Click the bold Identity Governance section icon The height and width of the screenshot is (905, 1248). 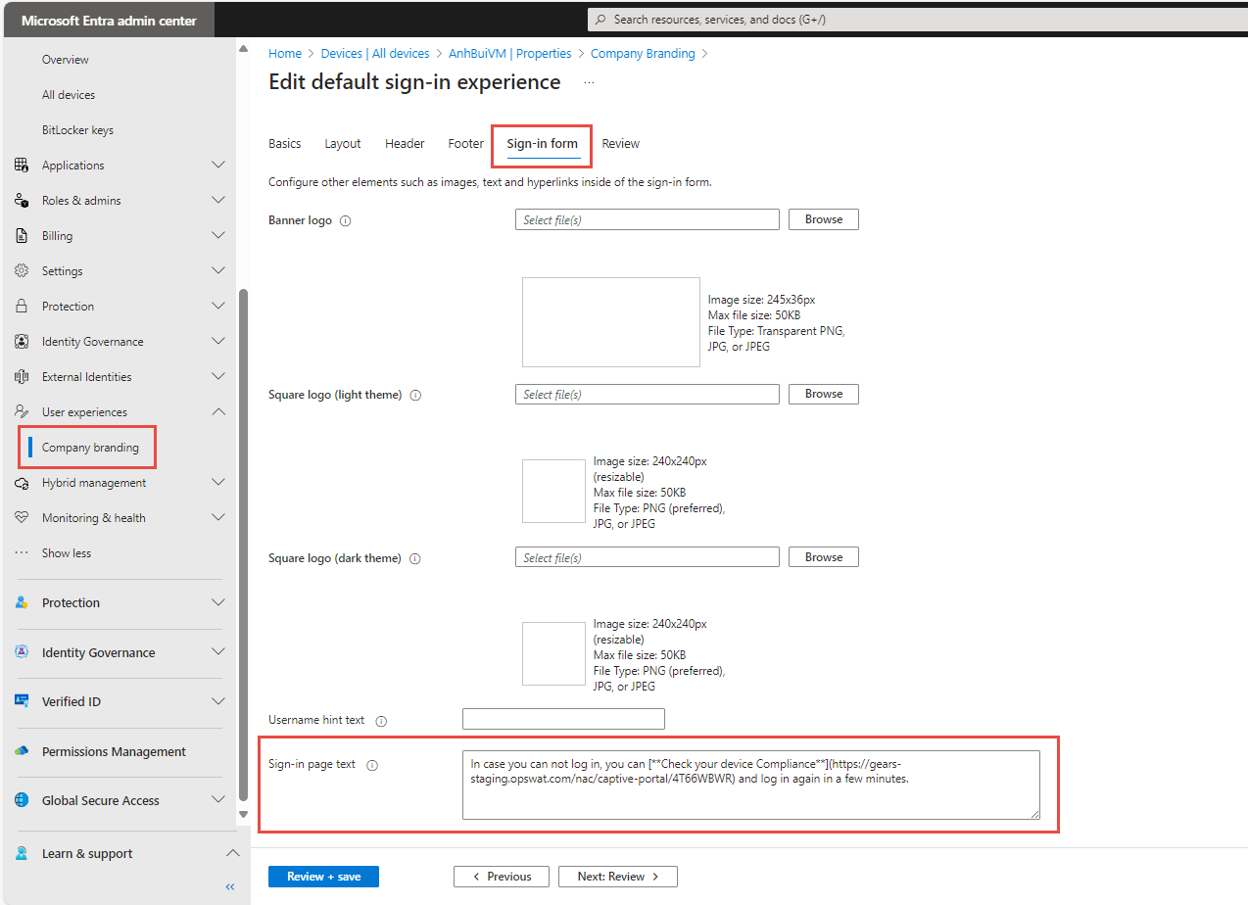pos(22,652)
